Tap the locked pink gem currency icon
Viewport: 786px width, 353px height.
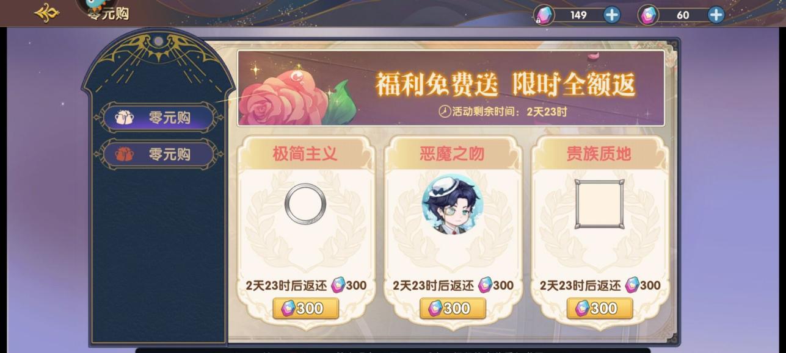544,15
